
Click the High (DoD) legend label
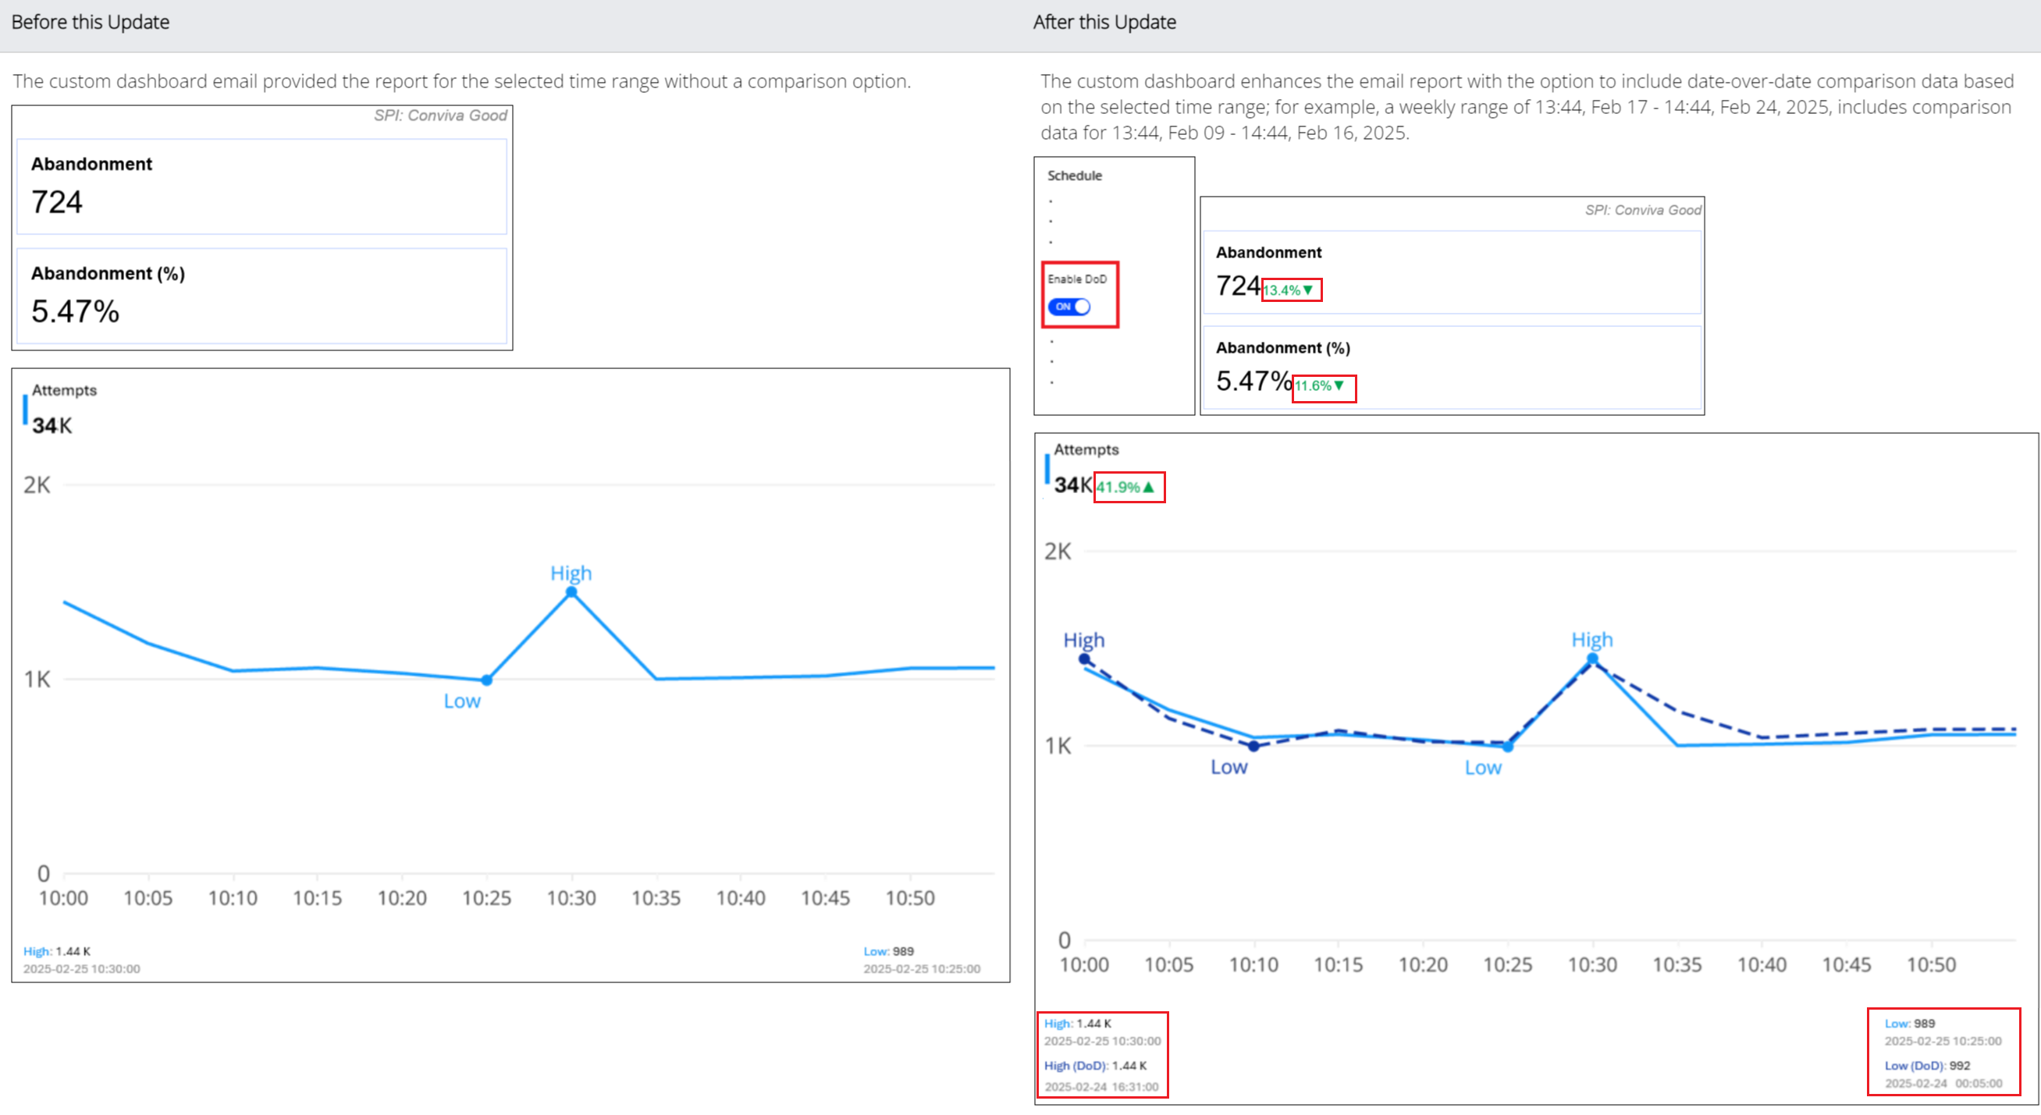[x=1076, y=1065]
